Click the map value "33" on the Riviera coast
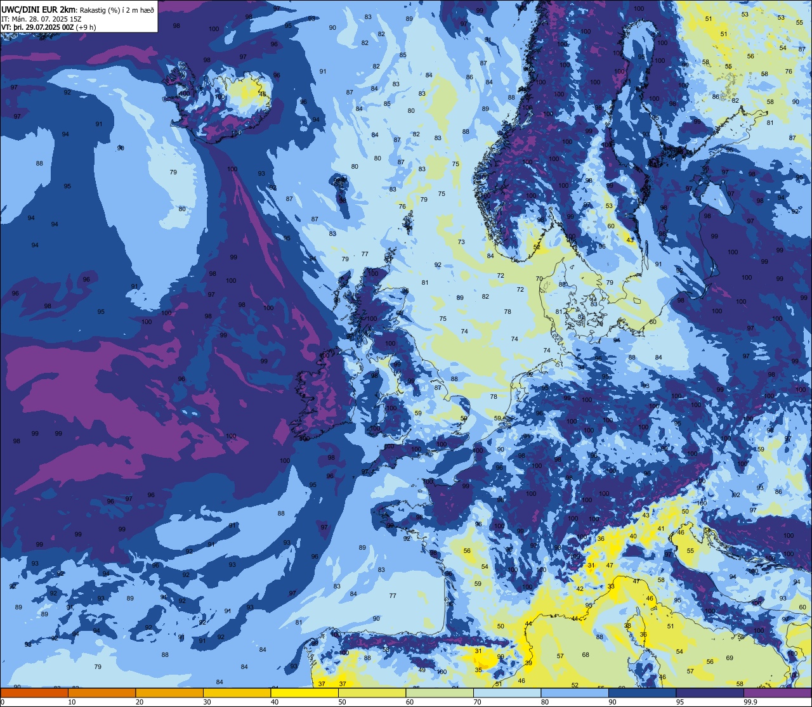 click(611, 587)
